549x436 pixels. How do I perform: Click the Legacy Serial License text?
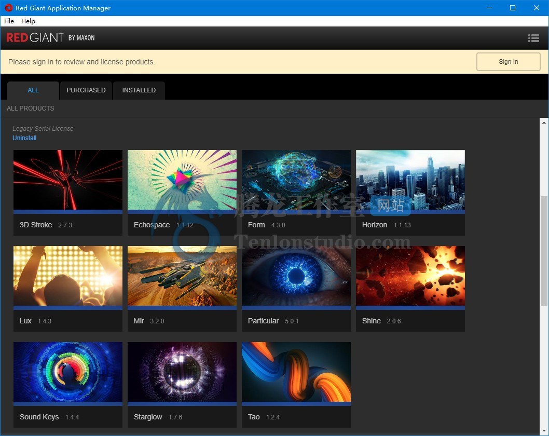(43, 129)
